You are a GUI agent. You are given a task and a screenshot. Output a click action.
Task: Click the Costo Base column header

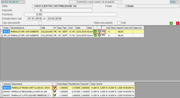click(x=62, y=84)
